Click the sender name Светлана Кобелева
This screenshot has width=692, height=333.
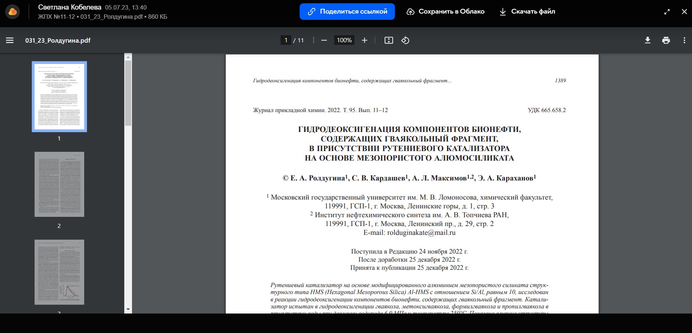point(69,7)
